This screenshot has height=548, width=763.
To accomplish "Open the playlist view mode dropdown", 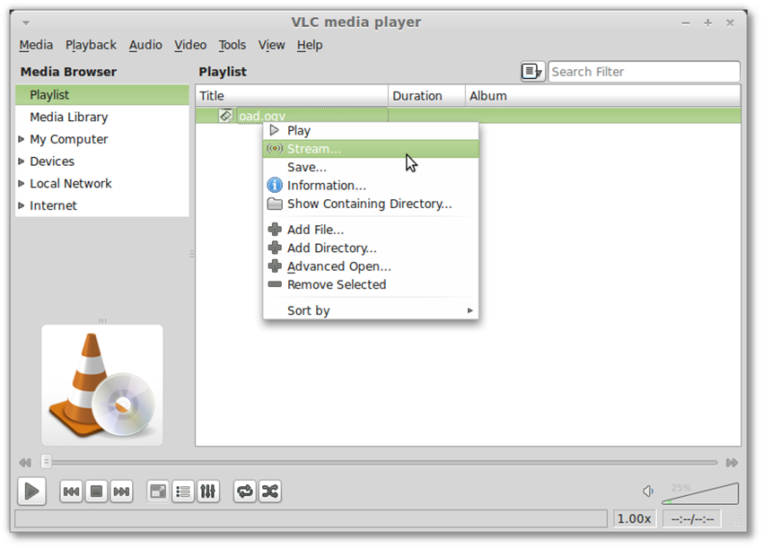I will 532,72.
